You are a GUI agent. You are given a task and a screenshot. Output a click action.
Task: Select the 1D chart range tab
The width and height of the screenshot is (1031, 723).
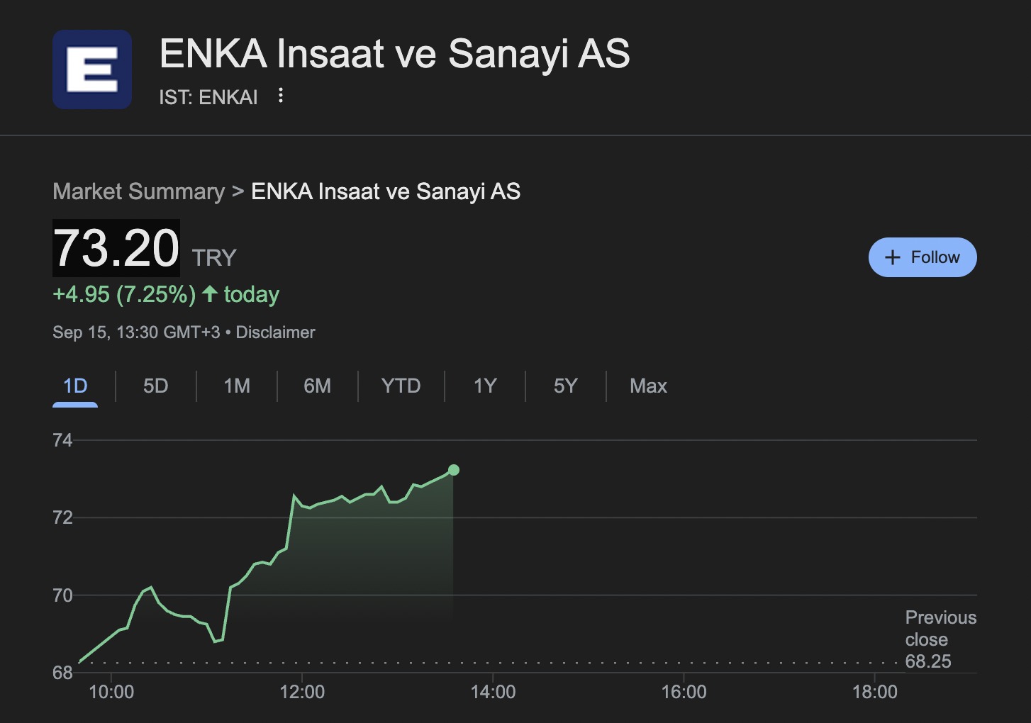[x=75, y=386]
